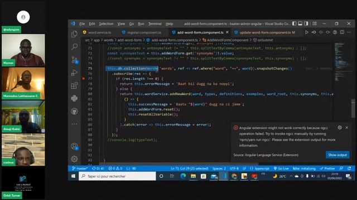The height and width of the screenshot is (200, 357).
Task: Open the Windows Start menu
Action: point(73,176)
